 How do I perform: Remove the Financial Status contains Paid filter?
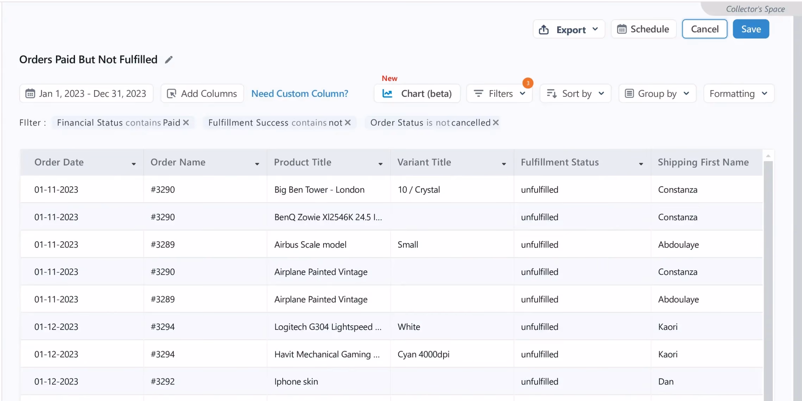click(186, 123)
